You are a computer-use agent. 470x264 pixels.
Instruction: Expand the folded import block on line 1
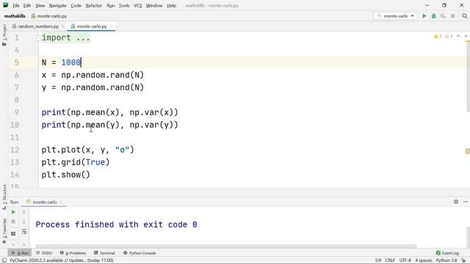pyautogui.click(x=38, y=37)
